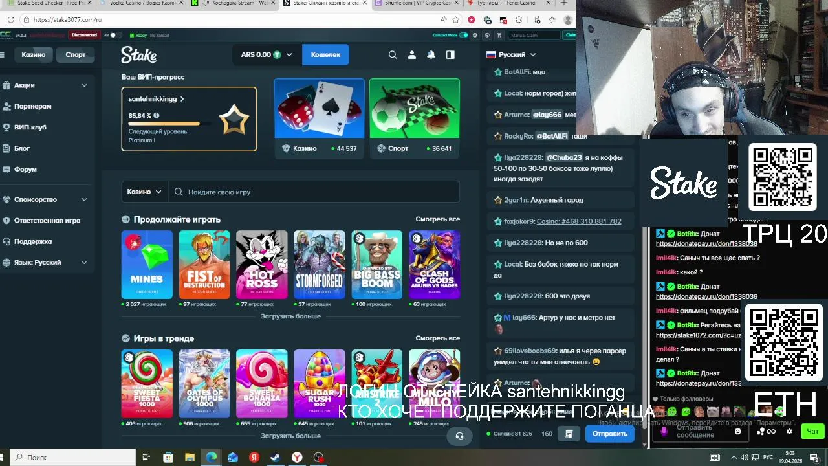Open Casino bet link from foxjoker9
Viewport: 828px width, 466px height.
tap(579, 221)
